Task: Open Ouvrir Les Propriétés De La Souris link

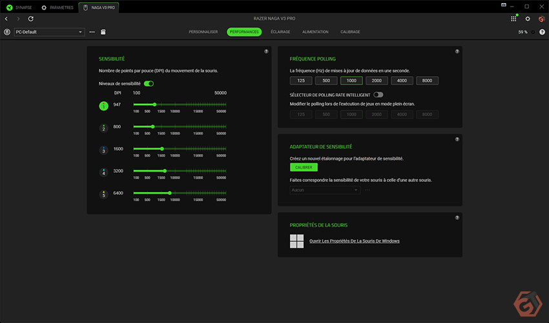Action: pos(355,241)
